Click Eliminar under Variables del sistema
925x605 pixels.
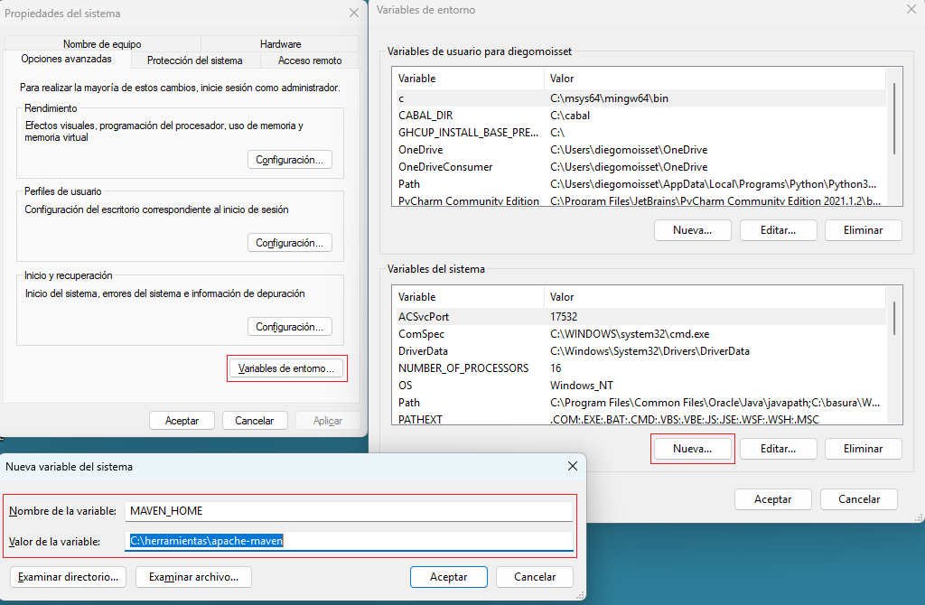point(863,449)
